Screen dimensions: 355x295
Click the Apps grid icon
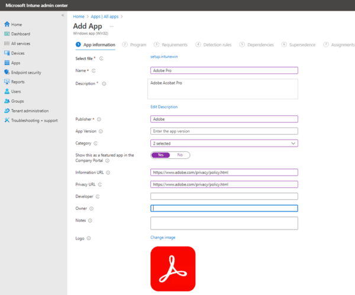coord(7,63)
